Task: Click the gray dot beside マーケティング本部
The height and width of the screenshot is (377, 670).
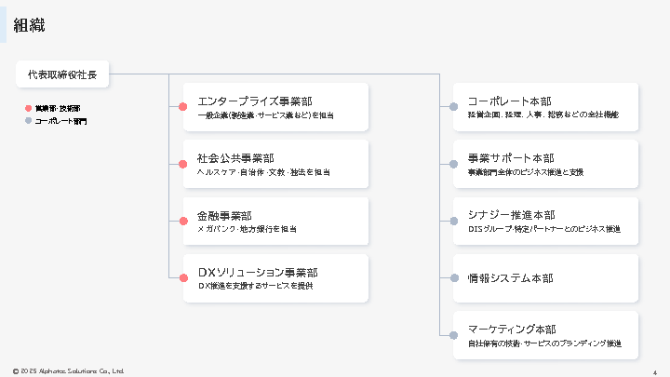Action: 453,334
